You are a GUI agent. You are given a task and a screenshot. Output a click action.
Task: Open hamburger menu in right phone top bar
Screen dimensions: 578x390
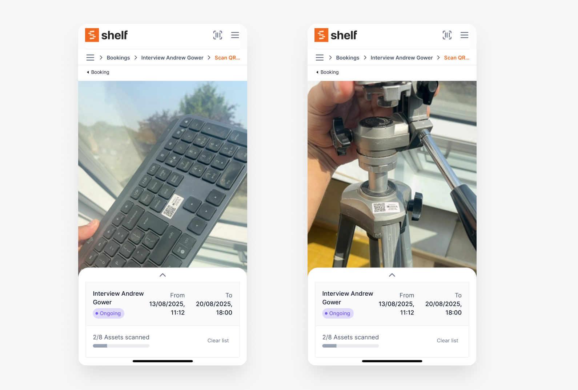(465, 35)
